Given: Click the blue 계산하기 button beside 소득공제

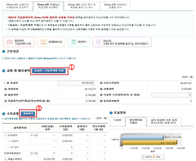Looking at the screenshot, I should 28,113.
